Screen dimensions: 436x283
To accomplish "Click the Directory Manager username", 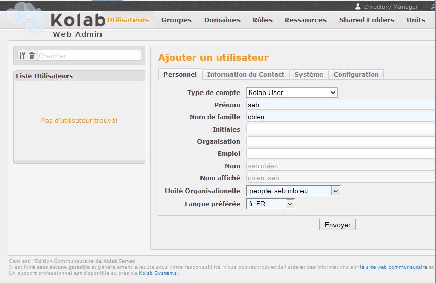I will (x=391, y=7).
